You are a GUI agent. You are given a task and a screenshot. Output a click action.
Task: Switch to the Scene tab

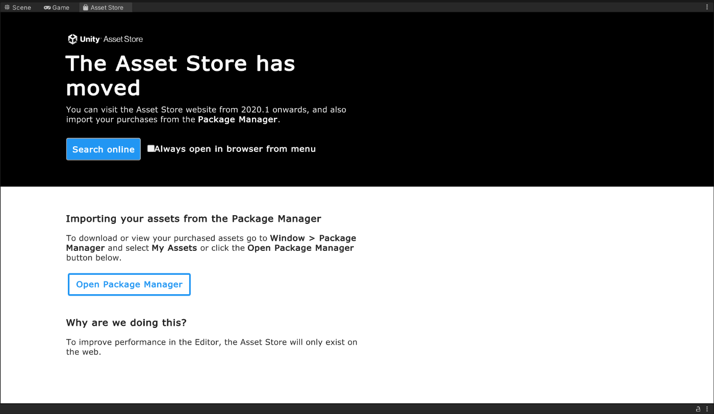point(18,8)
